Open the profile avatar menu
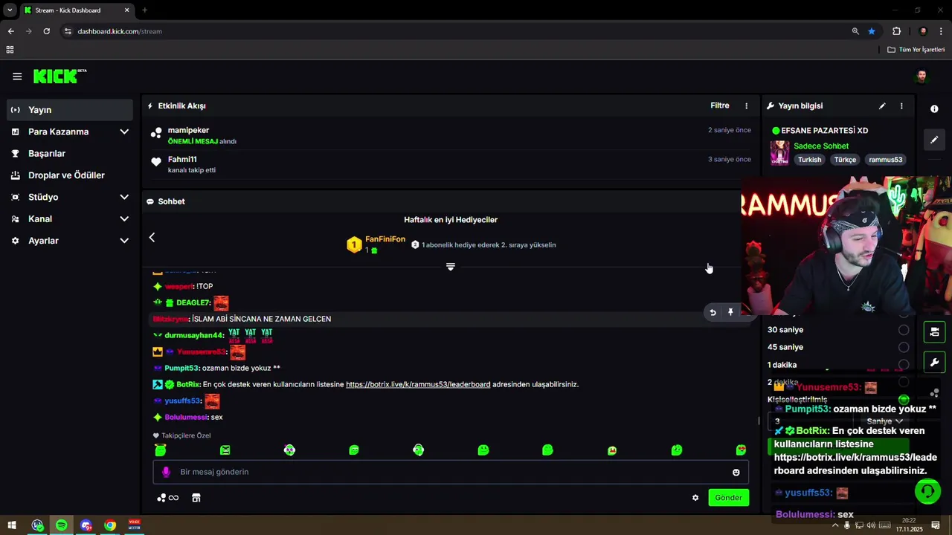The image size is (952, 535). [x=922, y=77]
